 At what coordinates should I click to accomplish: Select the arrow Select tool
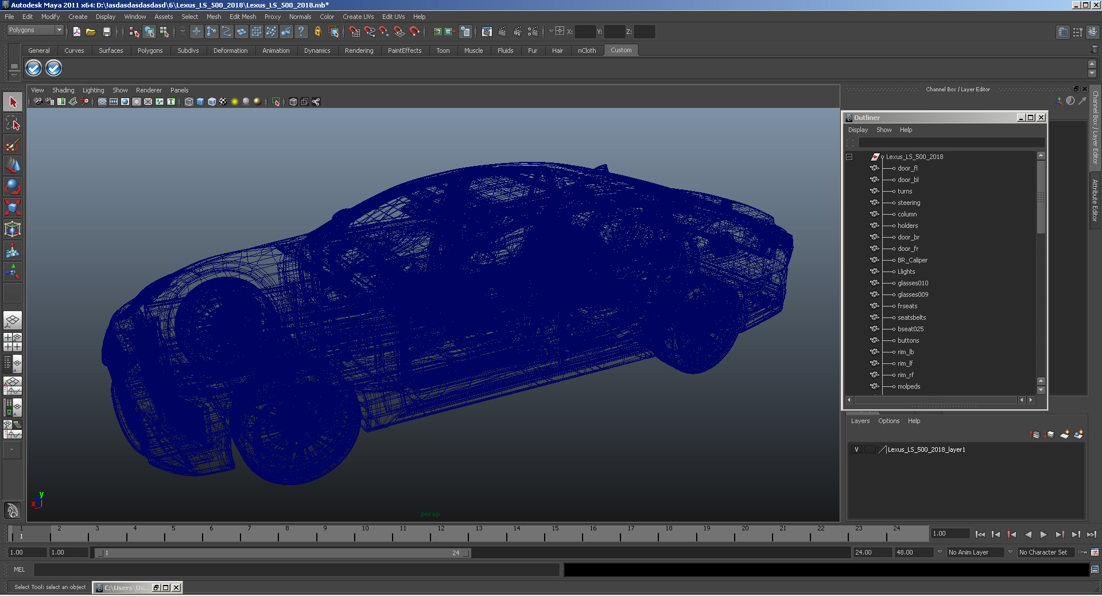(13, 102)
